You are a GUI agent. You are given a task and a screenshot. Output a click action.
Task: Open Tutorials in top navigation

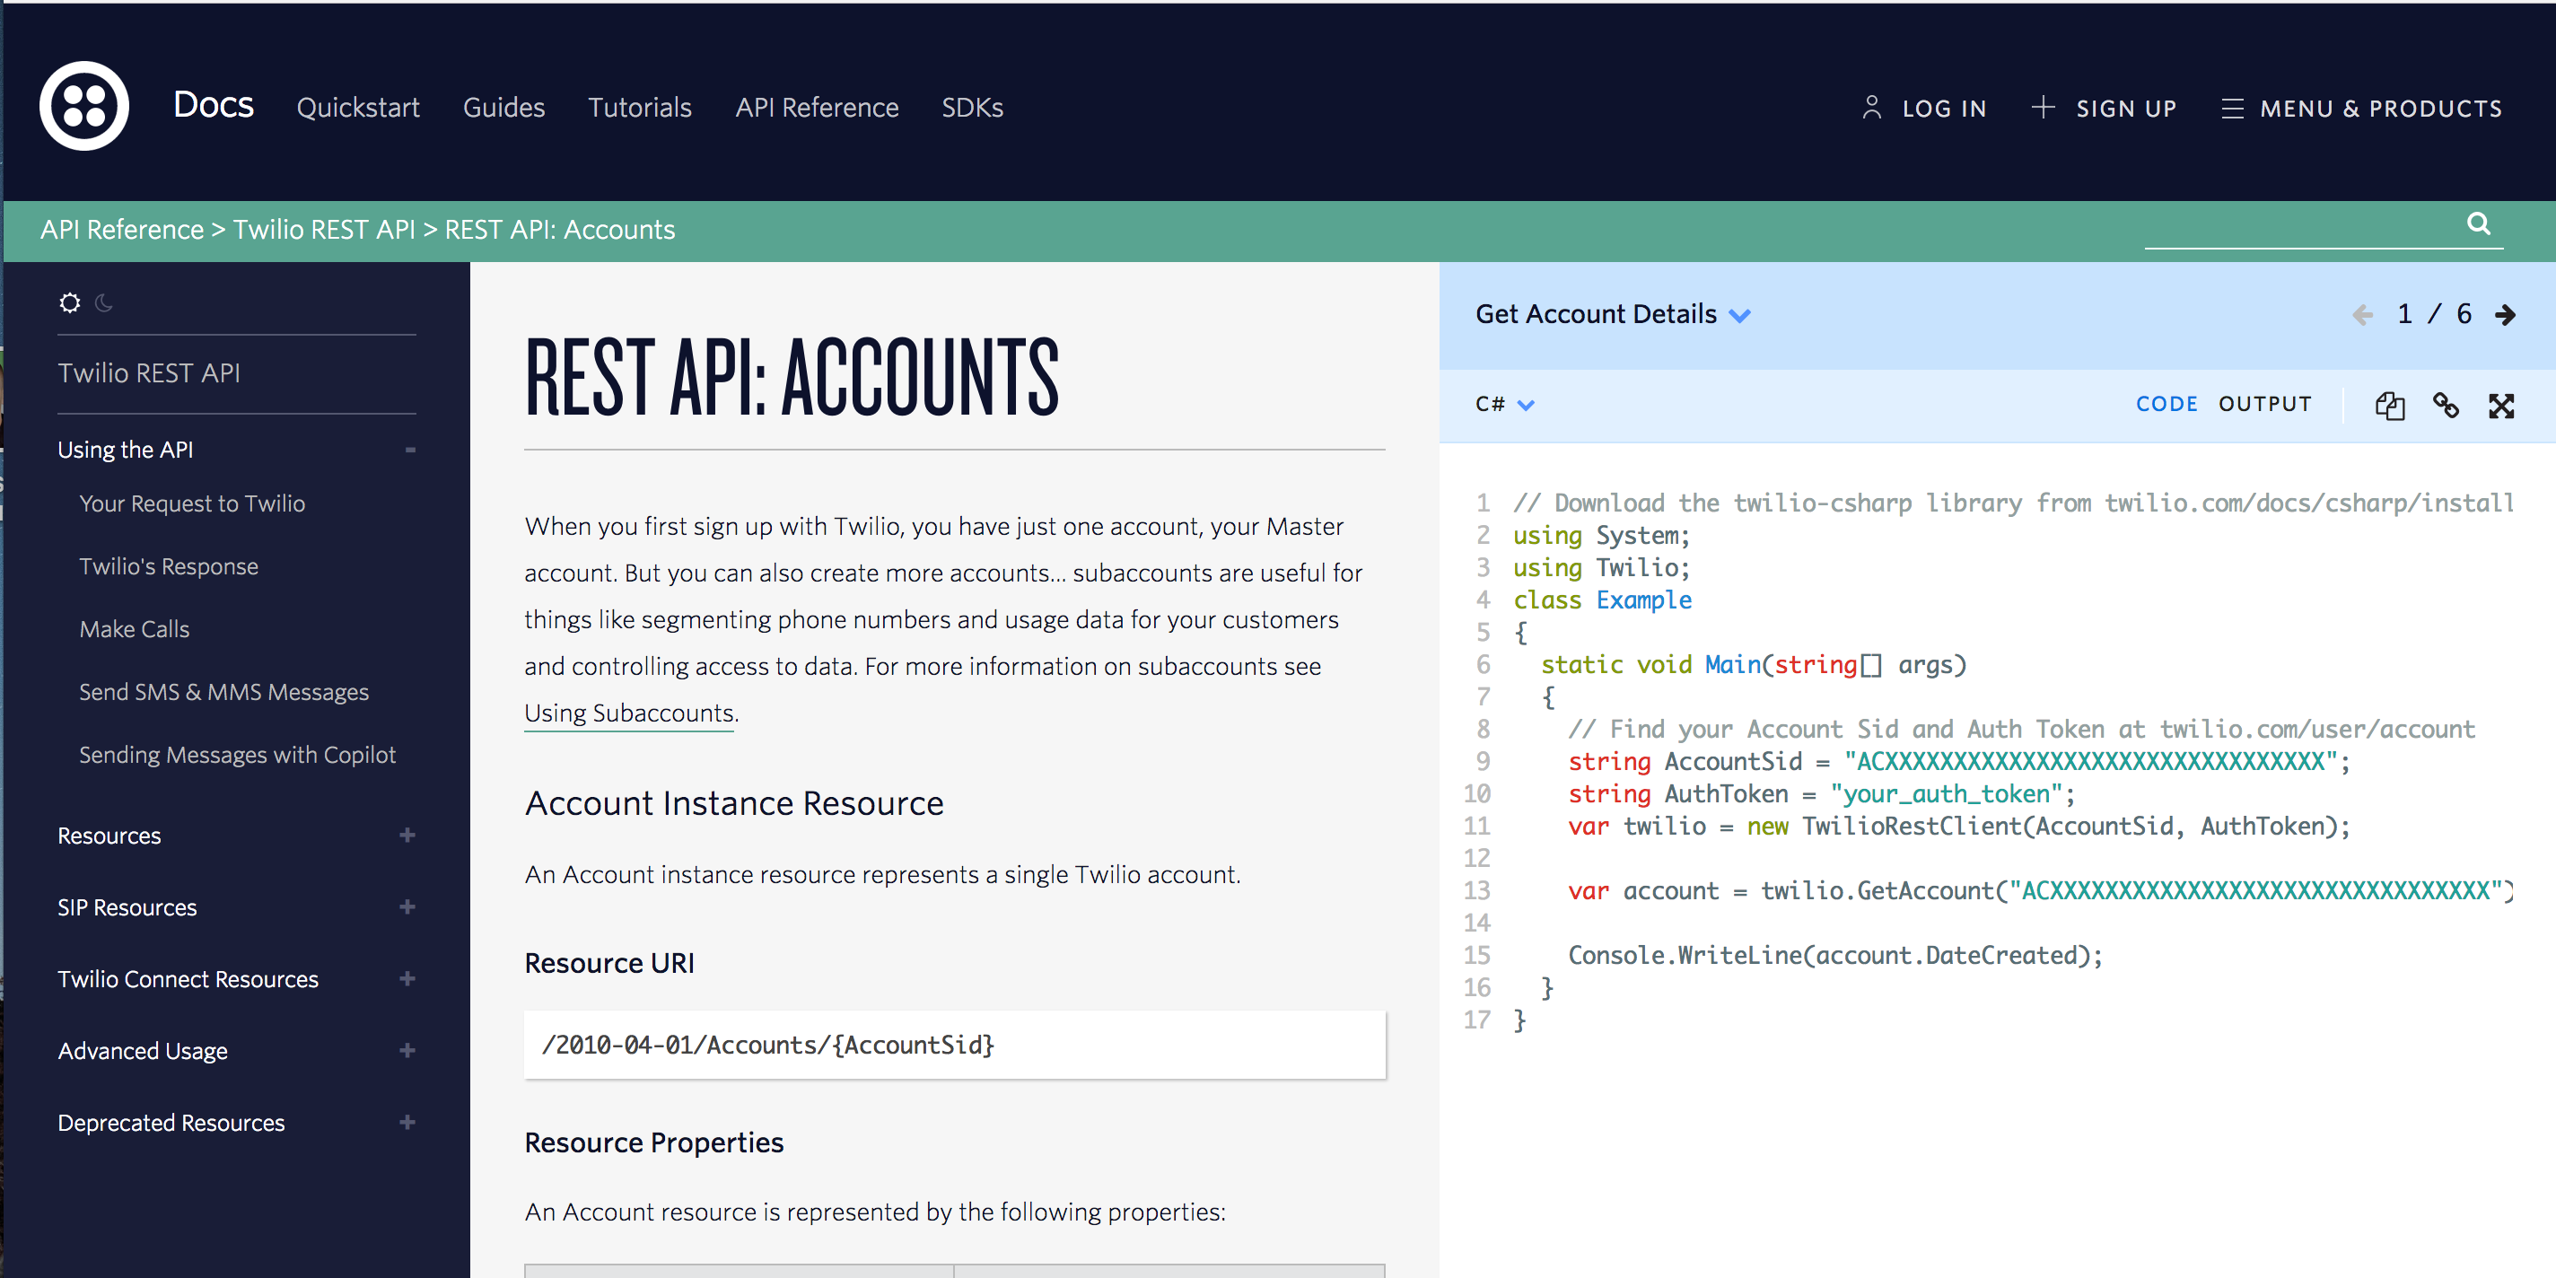pos(639,107)
